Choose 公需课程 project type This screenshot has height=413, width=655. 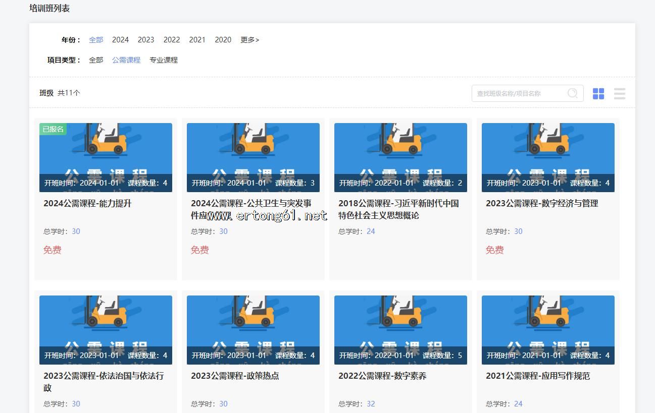point(126,60)
